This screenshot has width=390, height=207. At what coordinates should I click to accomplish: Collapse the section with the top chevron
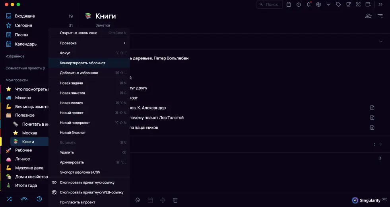380,41
